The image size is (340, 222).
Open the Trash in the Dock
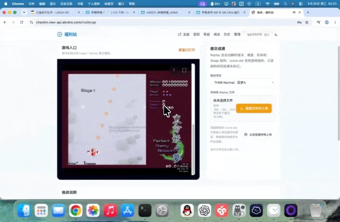(x=316, y=210)
